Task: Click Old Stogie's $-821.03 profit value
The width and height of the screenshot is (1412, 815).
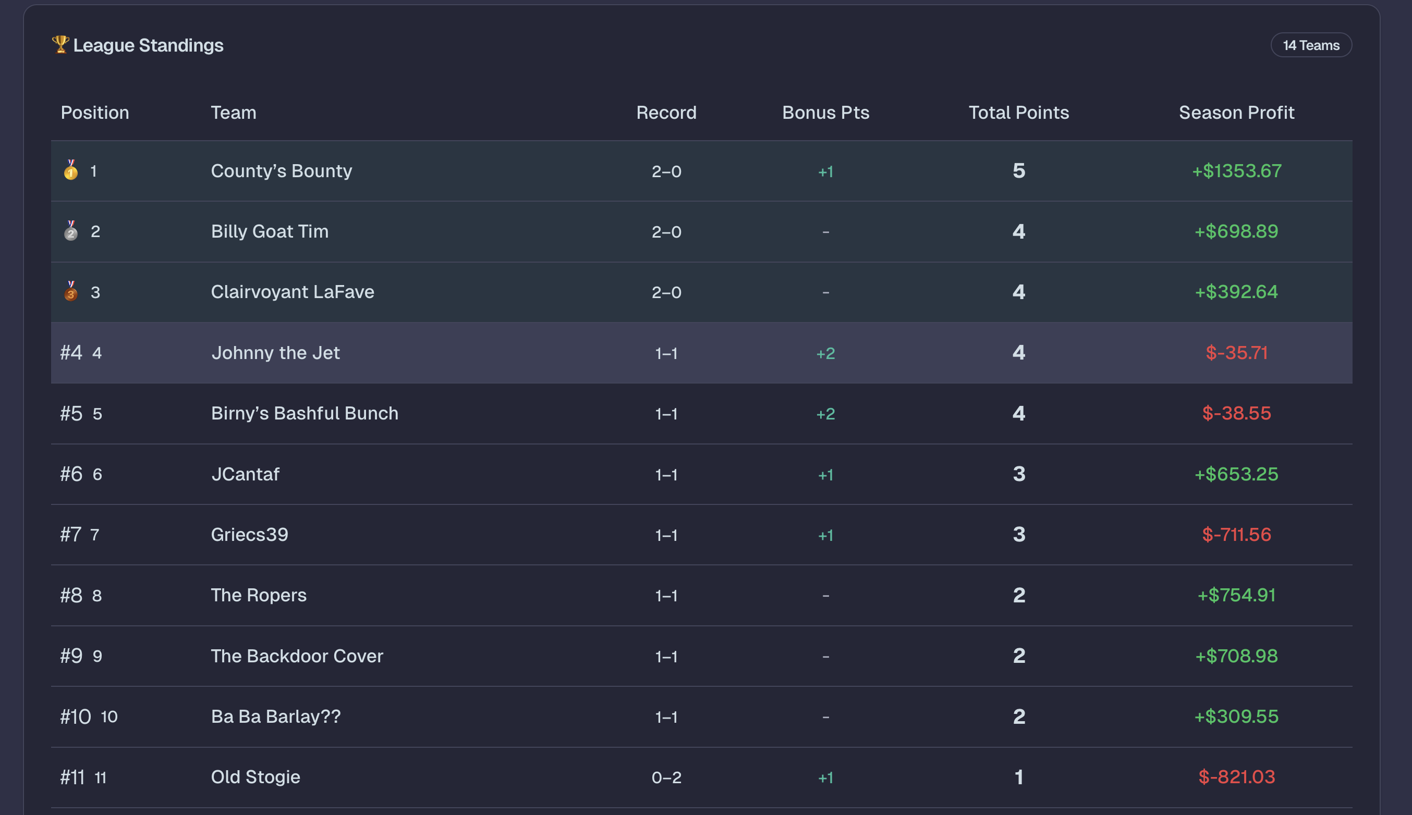Action: pyautogui.click(x=1236, y=777)
